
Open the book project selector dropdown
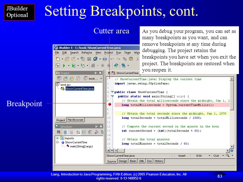coord(101,79)
